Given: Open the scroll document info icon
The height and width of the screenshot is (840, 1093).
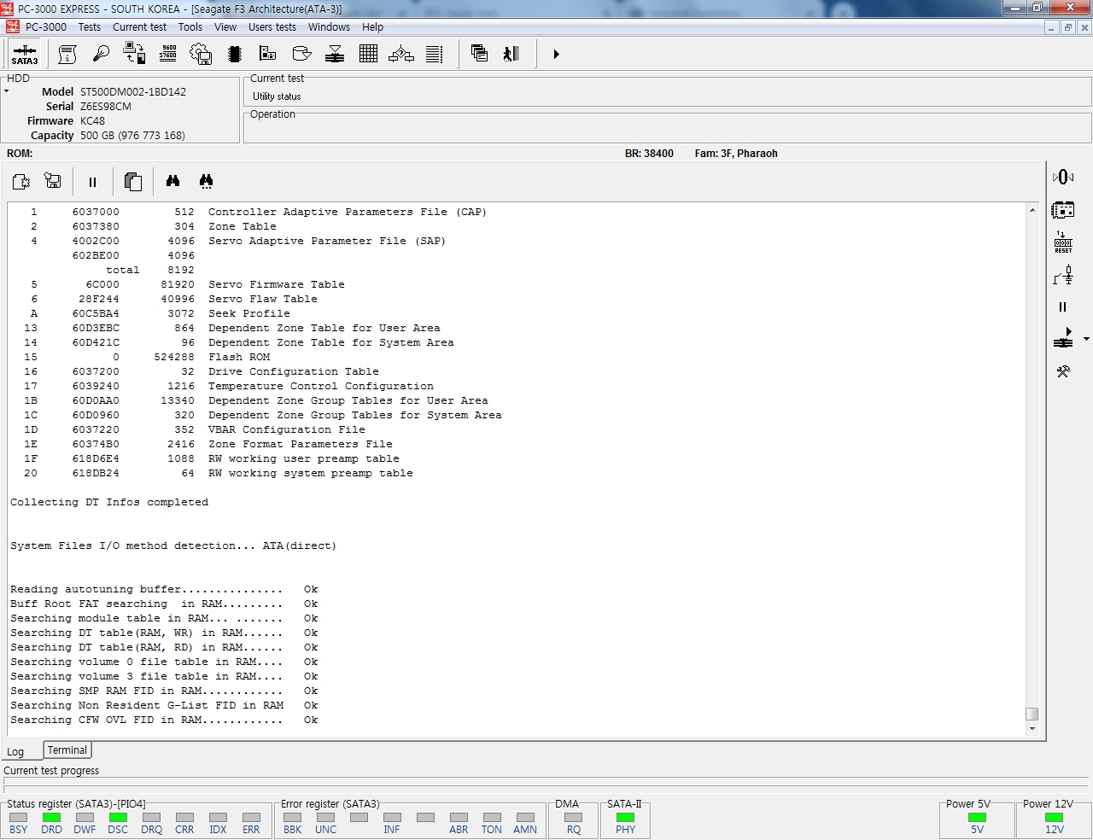Looking at the screenshot, I should pyautogui.click(x=67, y=55).
